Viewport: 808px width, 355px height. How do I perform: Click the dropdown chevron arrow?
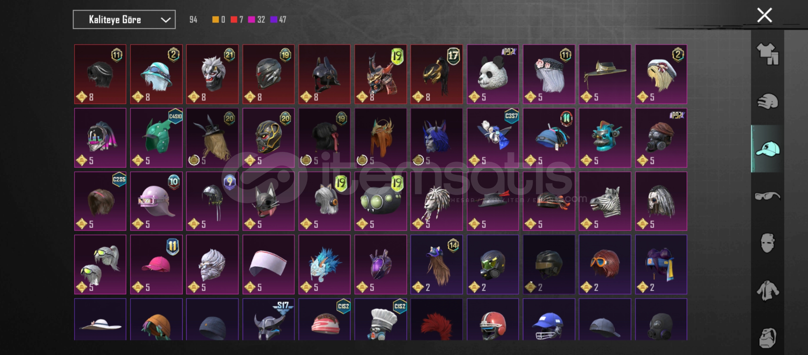click(x=166, y=20)
